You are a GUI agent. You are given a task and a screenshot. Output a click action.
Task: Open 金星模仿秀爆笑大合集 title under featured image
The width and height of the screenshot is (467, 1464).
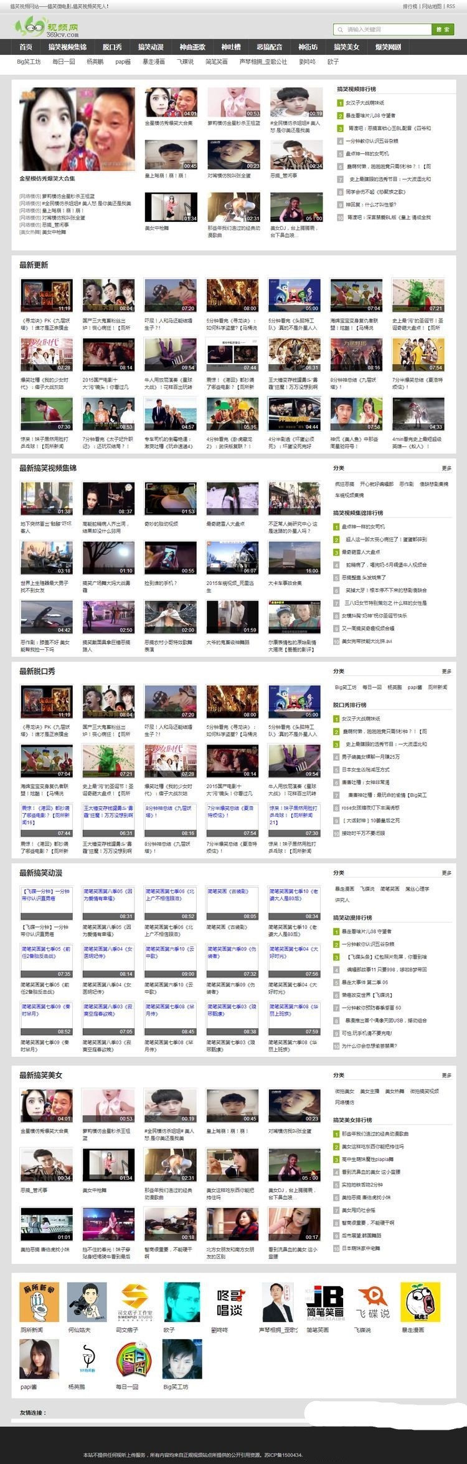47,179
